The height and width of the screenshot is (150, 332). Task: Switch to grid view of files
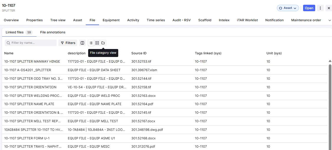coord(97,43)
